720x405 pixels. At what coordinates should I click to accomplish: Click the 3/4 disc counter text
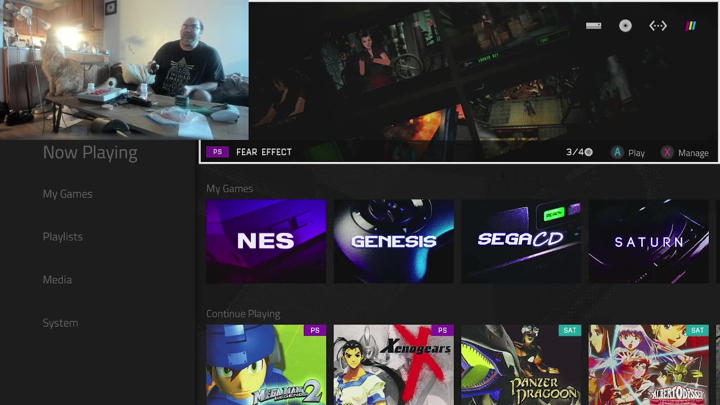pyautogui.click(x=575, y=152)
